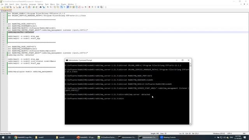Click the Command Prompt title bar icon
The height and width of the screenshot is (140, 249).
pyautogui.click(x=67, y=60)
